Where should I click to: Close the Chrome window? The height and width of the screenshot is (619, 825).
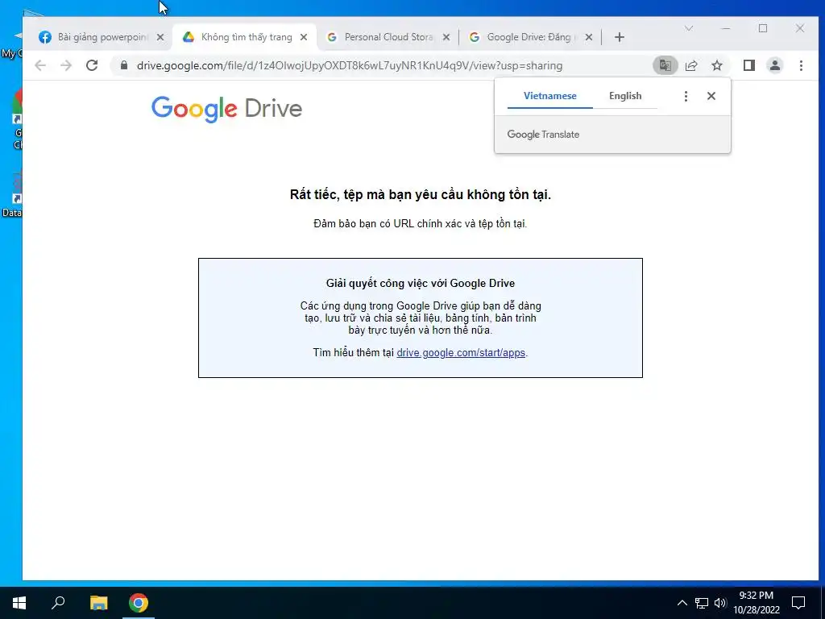point(800,28)
